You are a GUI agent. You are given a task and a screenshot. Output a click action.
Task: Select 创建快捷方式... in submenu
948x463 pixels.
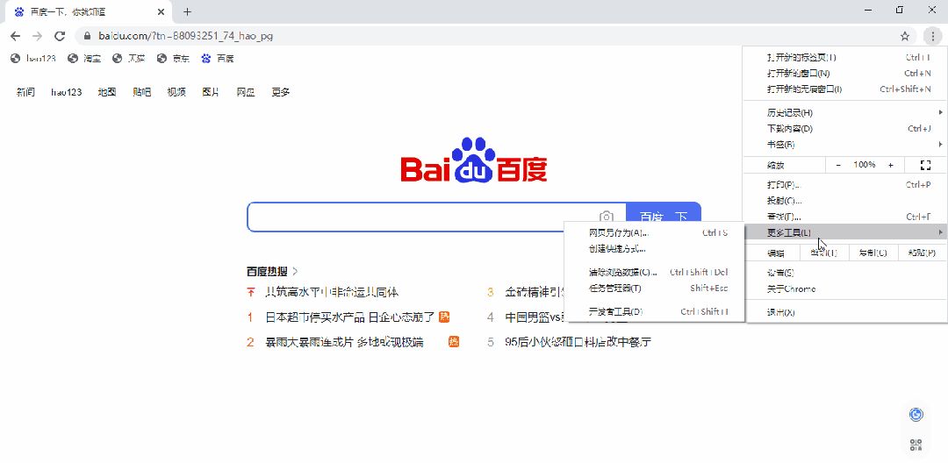click(x=654, y=248)
